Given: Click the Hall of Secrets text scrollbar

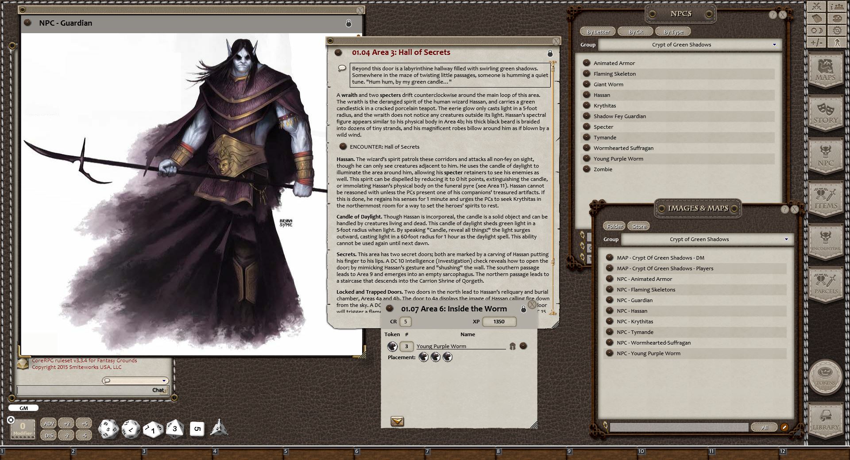Looking at the screenshot, I should pyautogui.click(x=552, y=188).
